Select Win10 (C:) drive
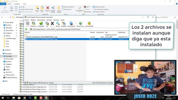This screenshot has height=100, width=178. [x=9, y=72]
